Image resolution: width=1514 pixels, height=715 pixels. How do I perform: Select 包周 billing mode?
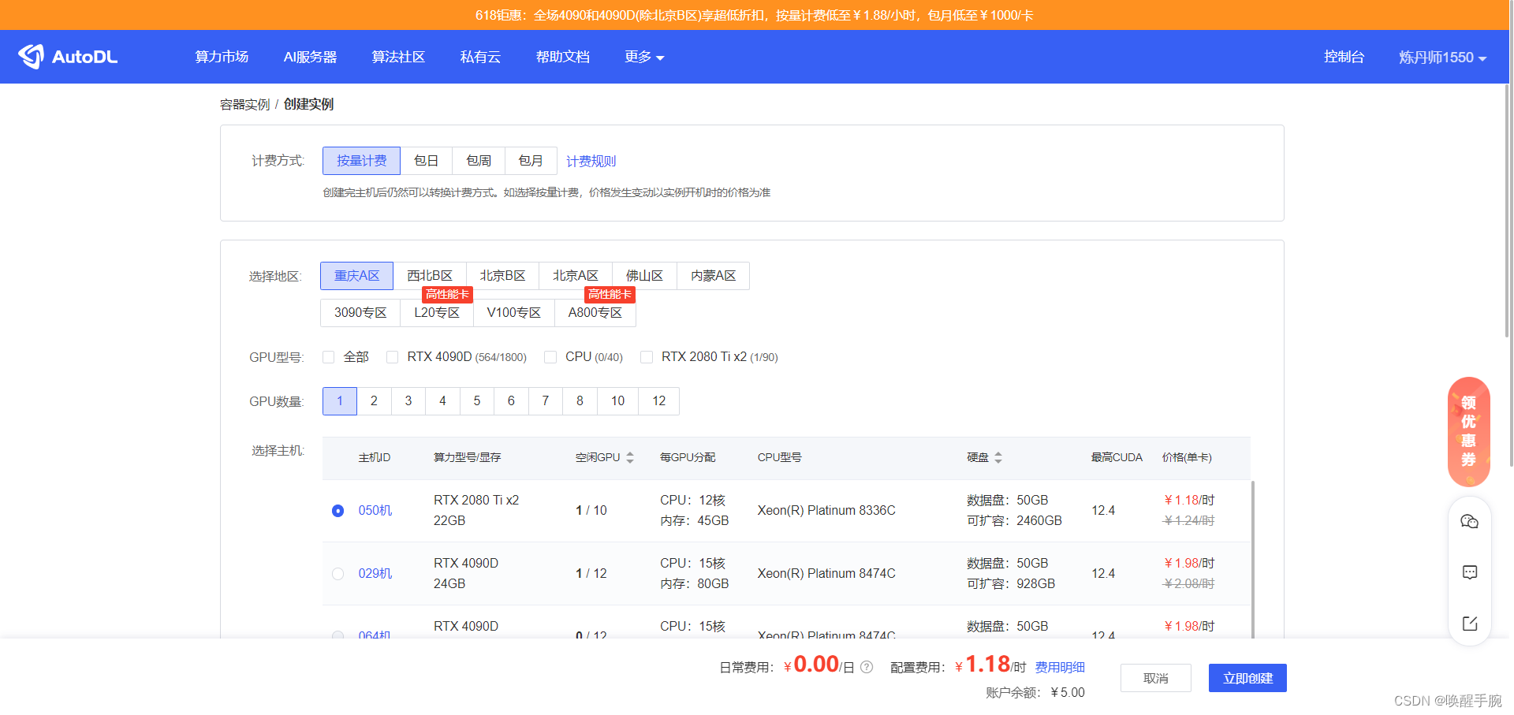pyautogui.click(x=479, y=161)
